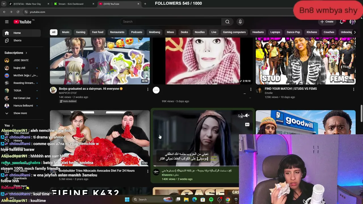Open loujey zidi subscription channel

[x=22, y=68]
